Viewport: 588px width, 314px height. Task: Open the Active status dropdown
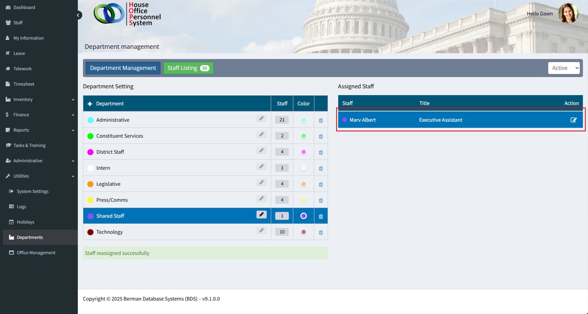[x=564, y=68]
